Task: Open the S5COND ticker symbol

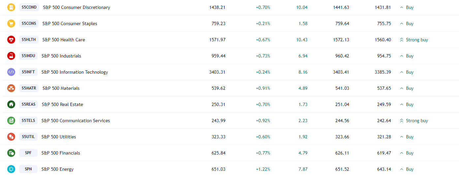Action: click(x=29, y=7)
